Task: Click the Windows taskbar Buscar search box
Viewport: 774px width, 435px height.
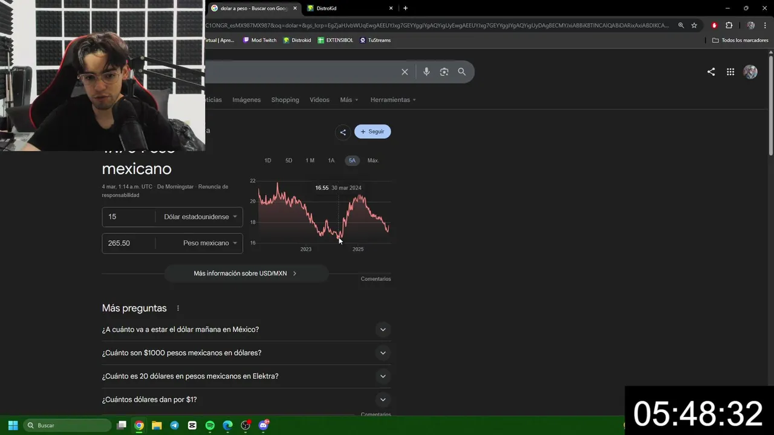Action: tap(67, 425)
